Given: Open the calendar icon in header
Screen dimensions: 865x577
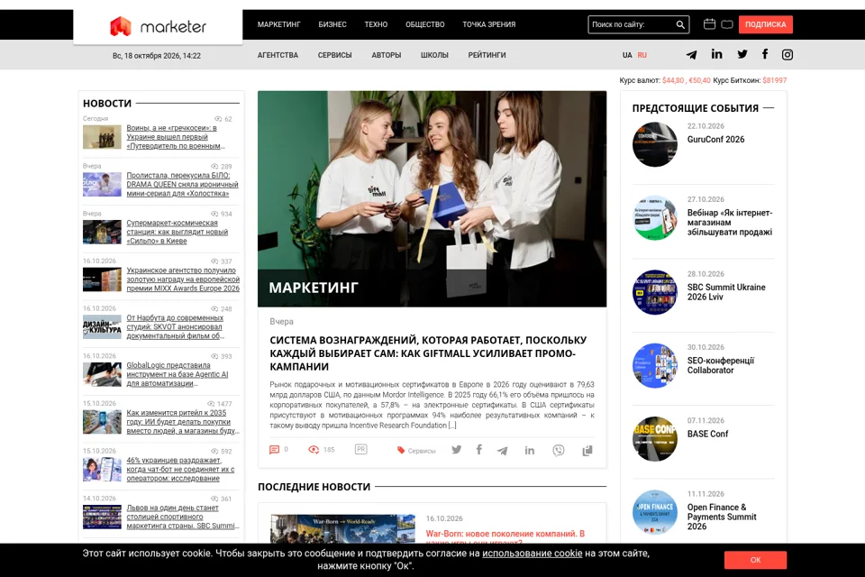Looking at the screenshot, I should (709, 23).
